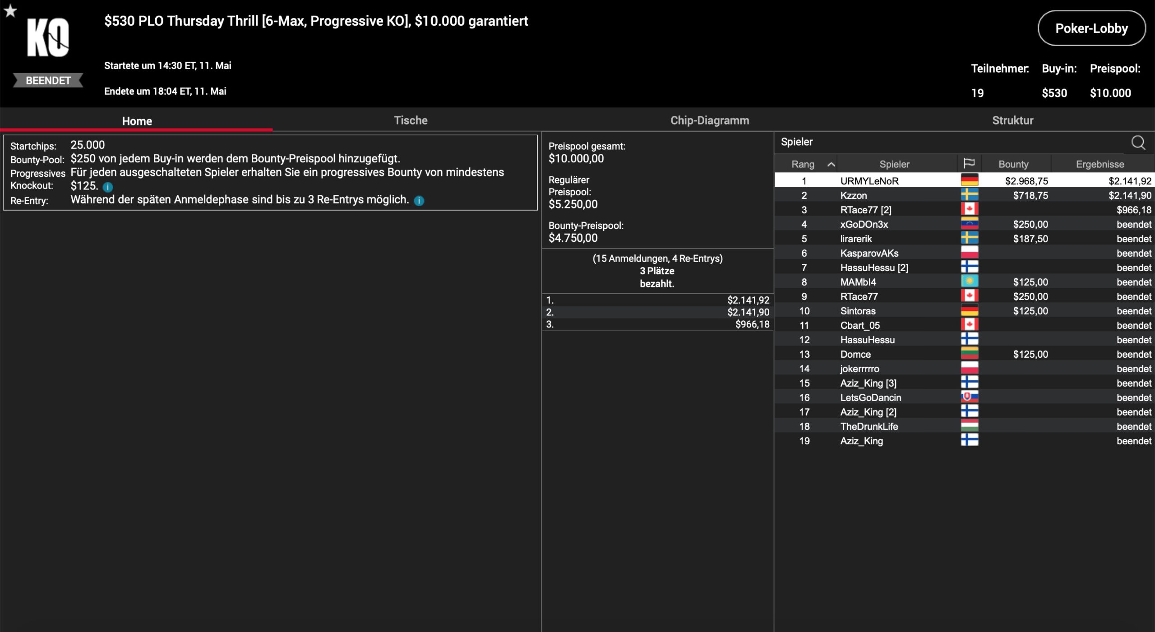Sort by Ergebnisse column header
This screenshot has height=632, width=1155.
click(1100, 164)
